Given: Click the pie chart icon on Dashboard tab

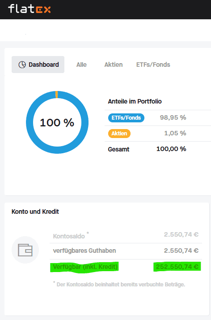Looking at the screenshot, I should point(22,65).
